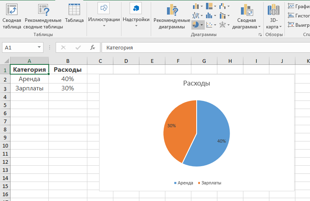The width and height of the screenshot is (310, 201).
Task: Open the Диаграммы dialog launcher
Action: point(260,35)
